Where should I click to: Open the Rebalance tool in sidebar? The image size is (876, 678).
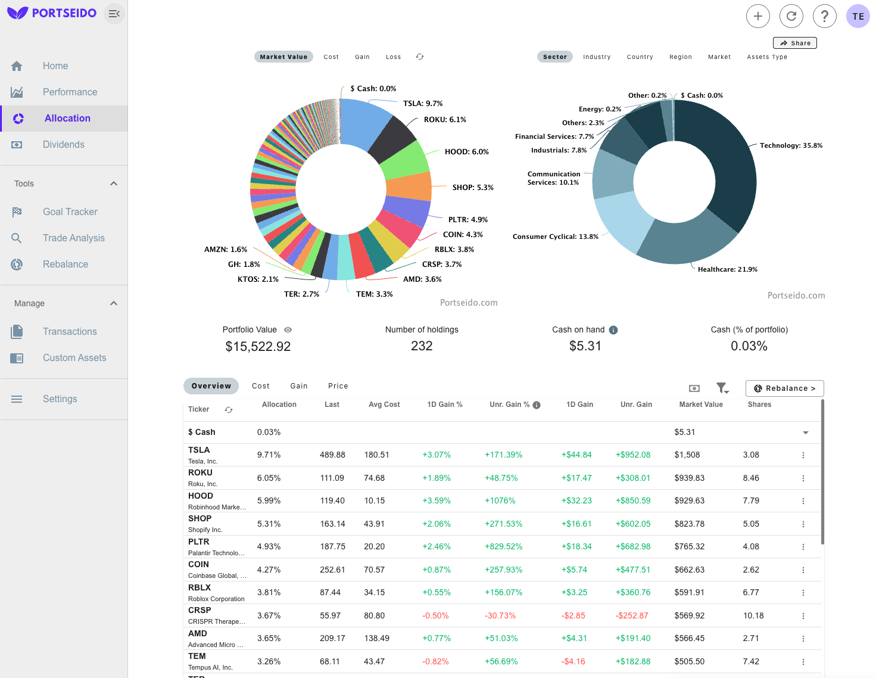(66, 264)
